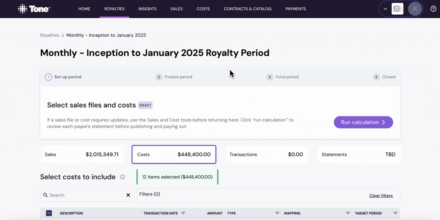Open the Payments menu

(x=296, y=9)
